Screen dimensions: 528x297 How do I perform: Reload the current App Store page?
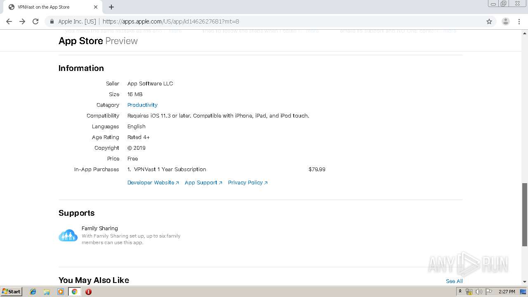[35, 21]
